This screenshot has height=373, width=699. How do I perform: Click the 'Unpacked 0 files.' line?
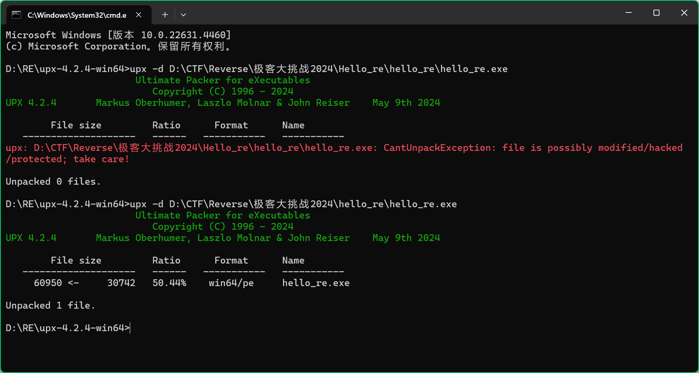click(x=53, y=181)
